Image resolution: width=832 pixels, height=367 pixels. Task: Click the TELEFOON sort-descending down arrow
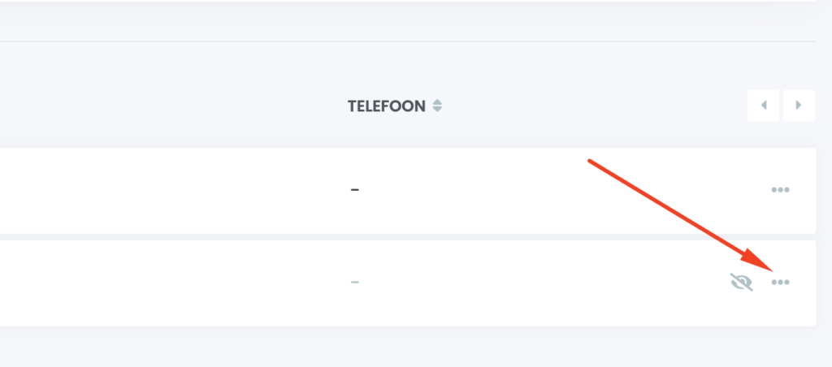(437, 110)
